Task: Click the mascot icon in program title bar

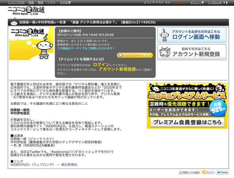Action: (14, 22)
